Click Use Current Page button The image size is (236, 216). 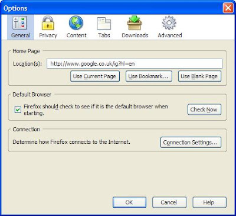(95, 76)
